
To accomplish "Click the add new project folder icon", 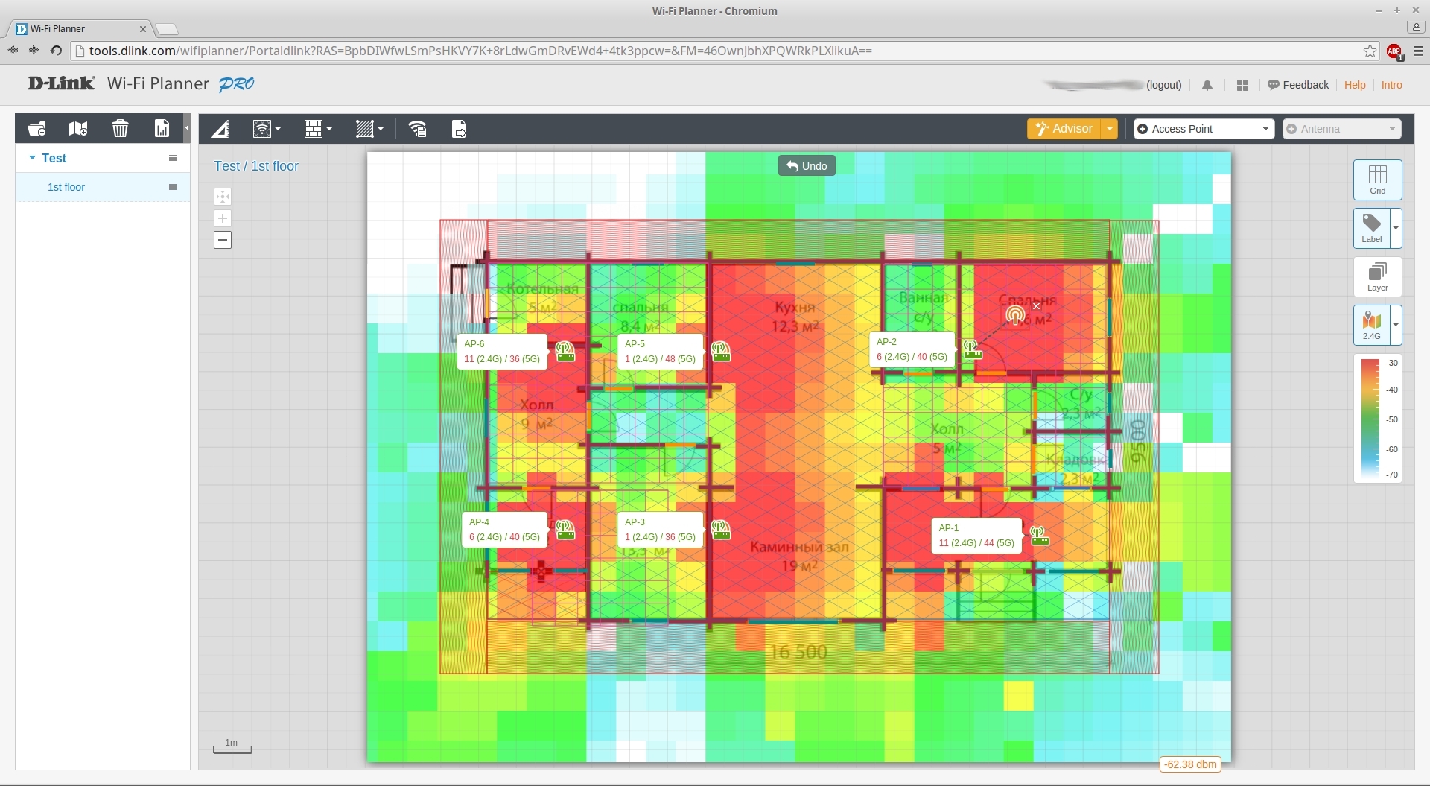I will point(36,129).
